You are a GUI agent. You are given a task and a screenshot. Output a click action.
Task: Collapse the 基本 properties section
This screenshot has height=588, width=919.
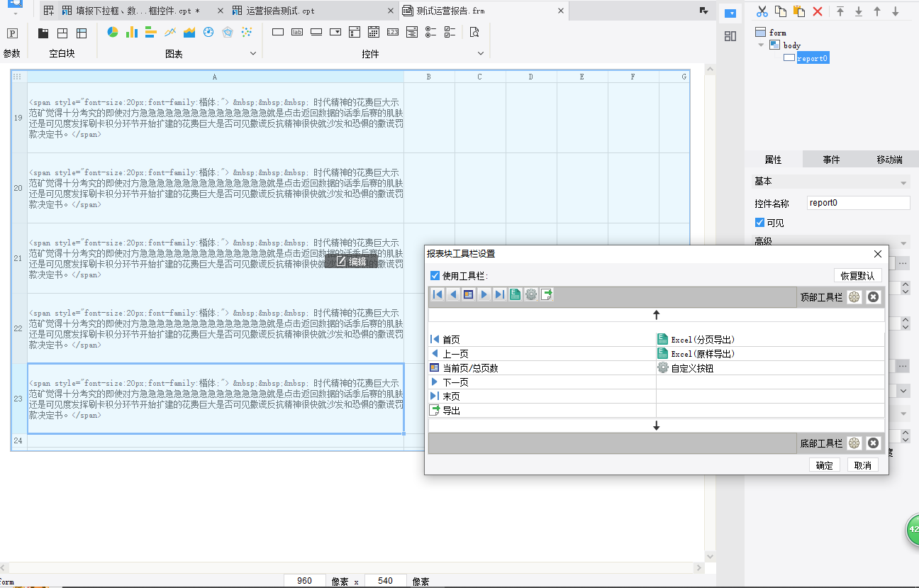pos(903,182)
